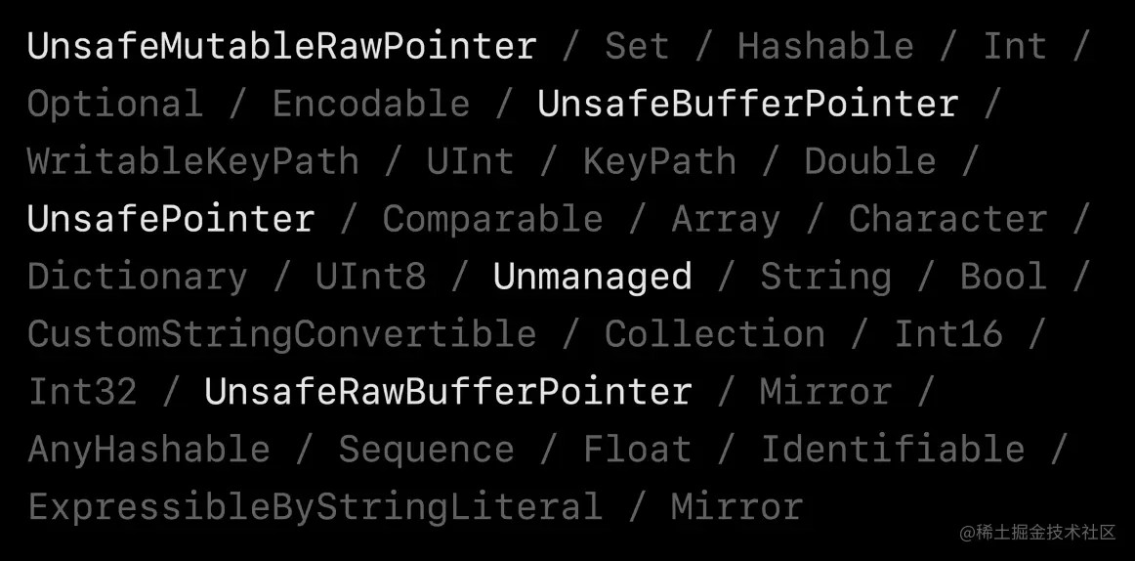The width and height of the screenshot is (1135, 561).
Task: Click the Double text
Action: click(x=870, y=160)
